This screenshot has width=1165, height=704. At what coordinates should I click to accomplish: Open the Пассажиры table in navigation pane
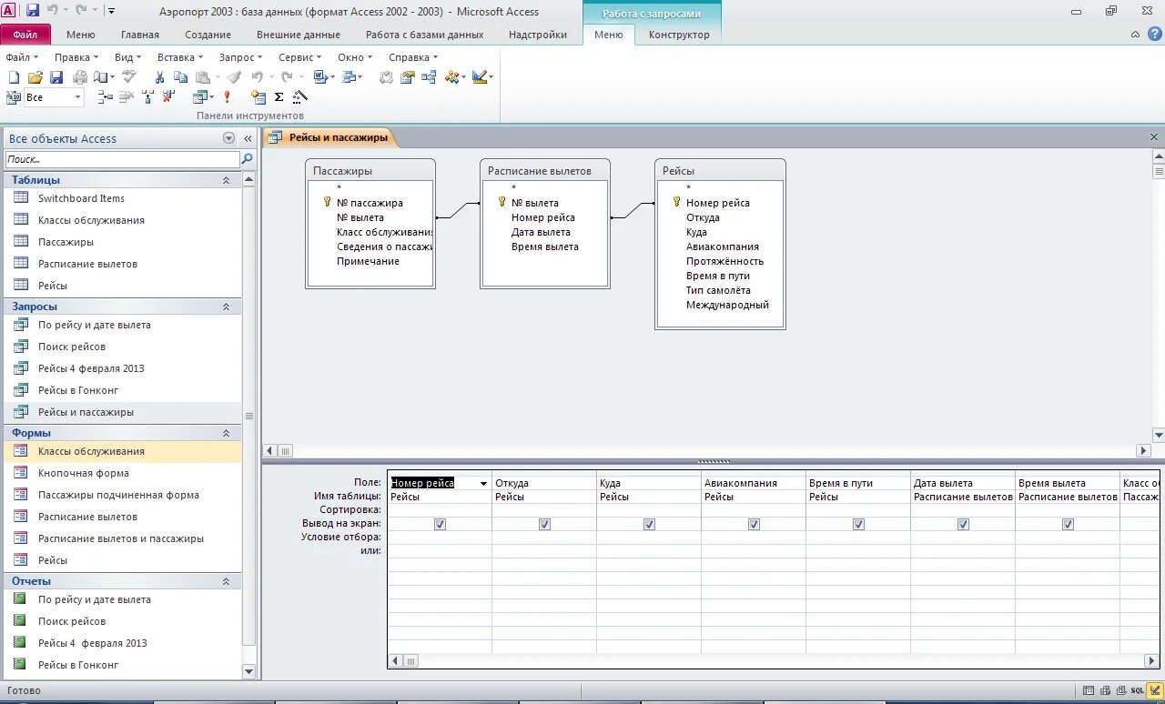click(x=66, y=242)
